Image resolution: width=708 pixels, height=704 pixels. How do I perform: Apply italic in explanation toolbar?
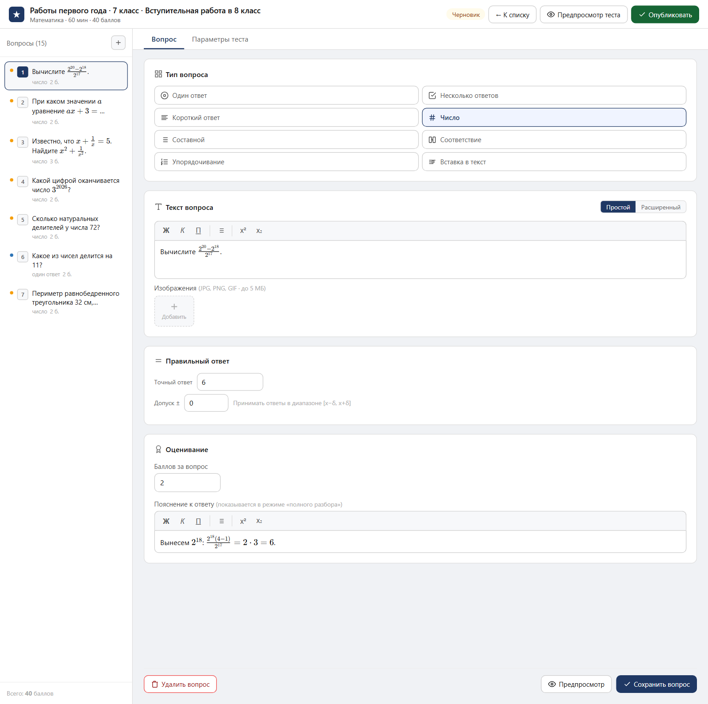click(x=182, y=521)
